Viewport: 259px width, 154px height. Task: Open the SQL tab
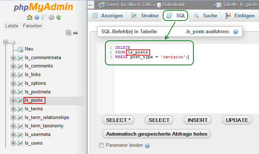[x=175, y=16]
